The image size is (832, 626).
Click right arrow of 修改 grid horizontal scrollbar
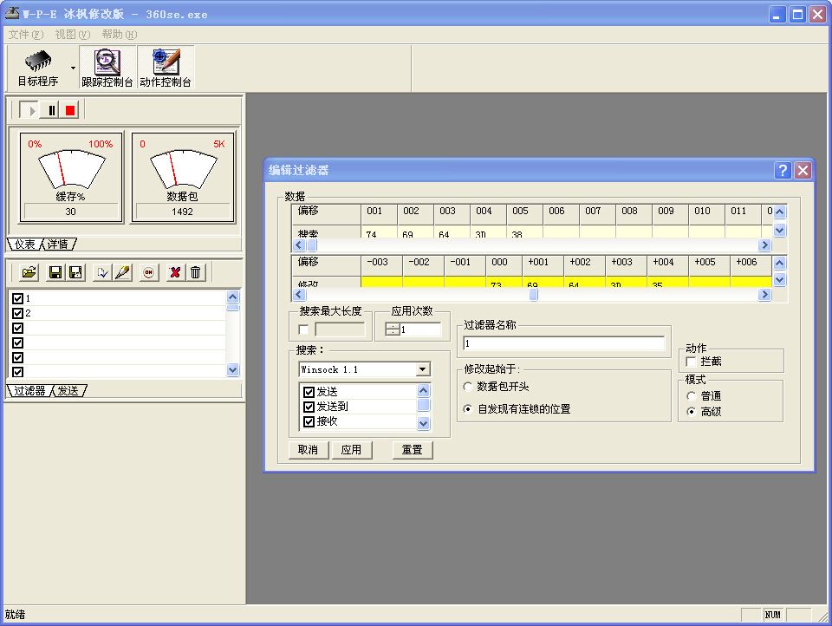[764, 294]
